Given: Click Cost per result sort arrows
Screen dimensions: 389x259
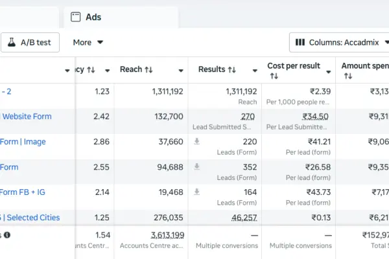Looking at the screenshot, I should [274, 76].
